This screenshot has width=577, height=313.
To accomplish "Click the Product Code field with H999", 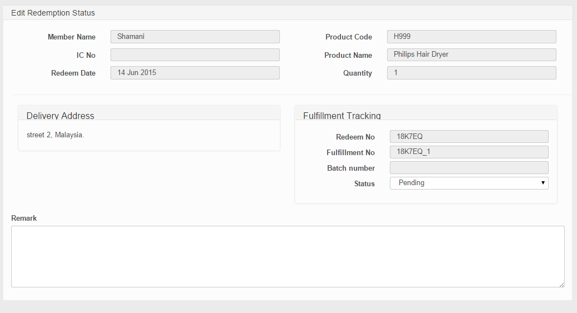I will point(471,37).
